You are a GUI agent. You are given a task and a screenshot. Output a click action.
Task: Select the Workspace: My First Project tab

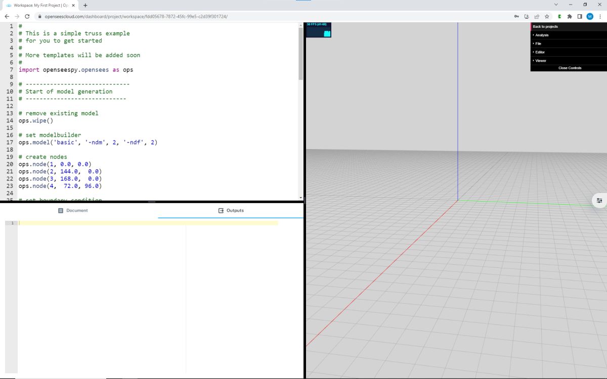[40, 5]
